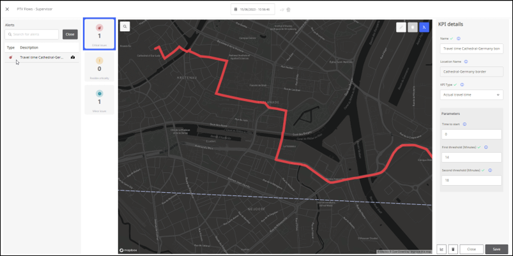Filter by Critical issues card
The image size is (513, 256).
pyautogui.click(x=99, y=34)
